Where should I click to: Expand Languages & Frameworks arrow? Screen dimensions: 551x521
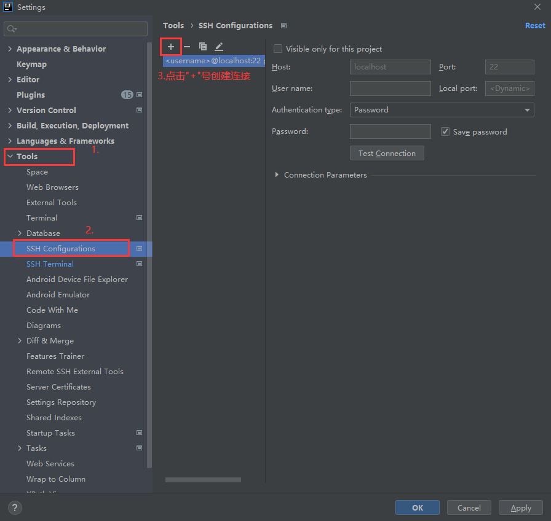pos(10,141)
